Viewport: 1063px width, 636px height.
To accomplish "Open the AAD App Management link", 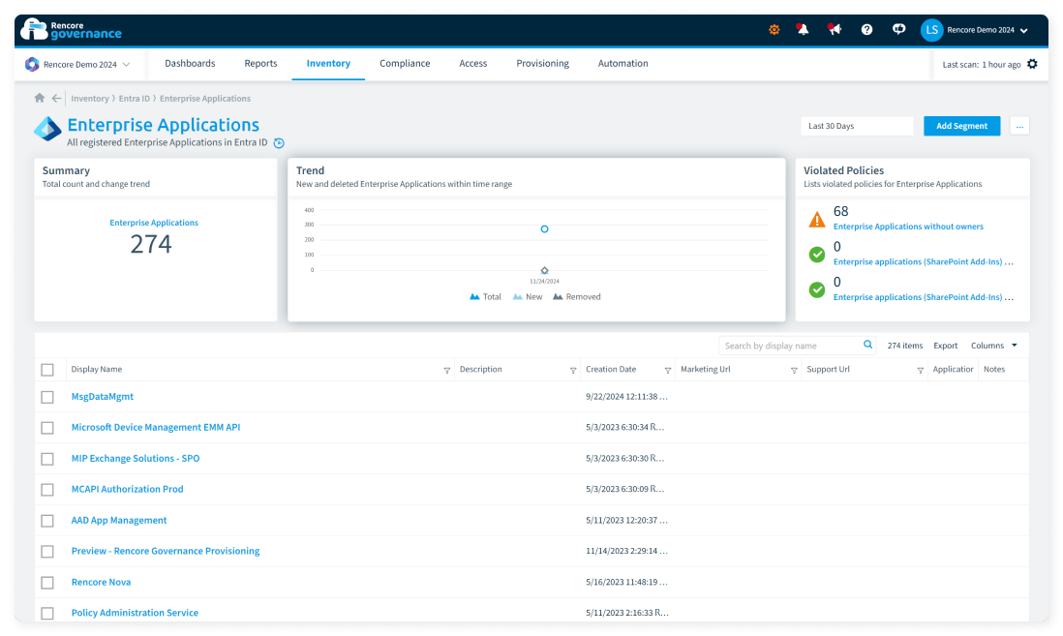I will point(119,521).
